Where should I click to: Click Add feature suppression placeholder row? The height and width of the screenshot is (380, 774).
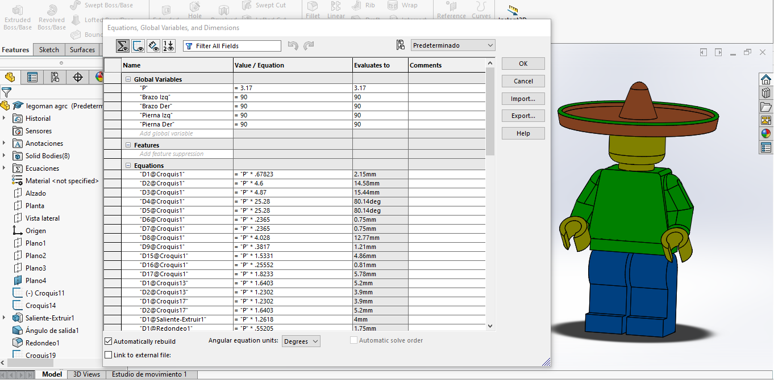pyautogui.click(x=172, y=154)
